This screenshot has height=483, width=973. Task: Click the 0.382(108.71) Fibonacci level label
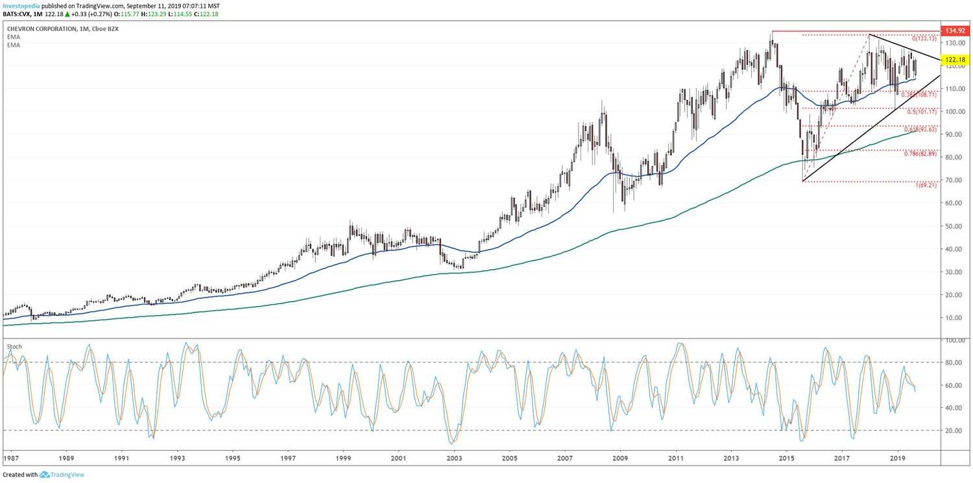tap(919, 95)
